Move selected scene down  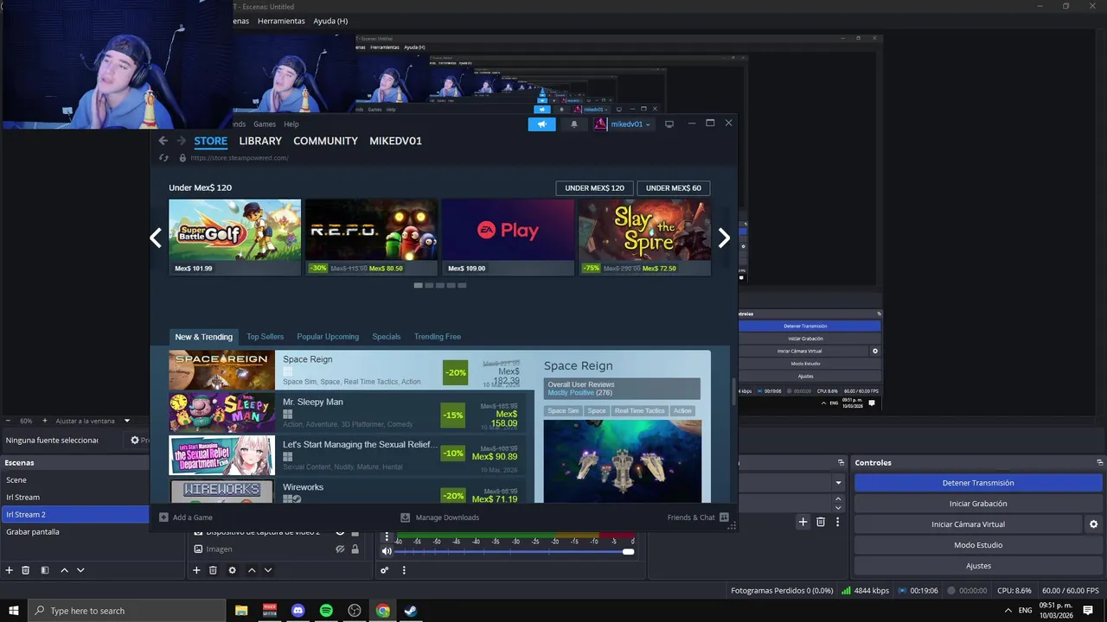pyautogui.click(x=80, y=570)
